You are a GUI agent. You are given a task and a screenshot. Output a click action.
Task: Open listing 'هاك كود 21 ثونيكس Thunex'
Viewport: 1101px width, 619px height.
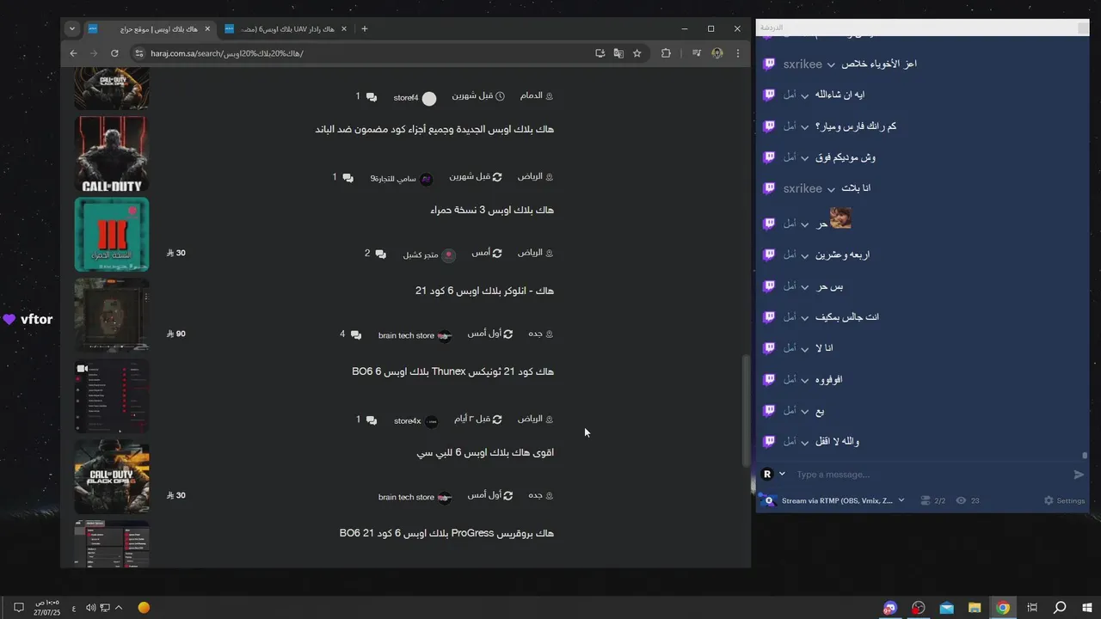452,371
